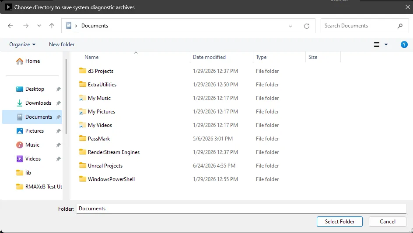Click folder icon of WindowsPowerShell
413x233 pixels.
click(82, 179)
